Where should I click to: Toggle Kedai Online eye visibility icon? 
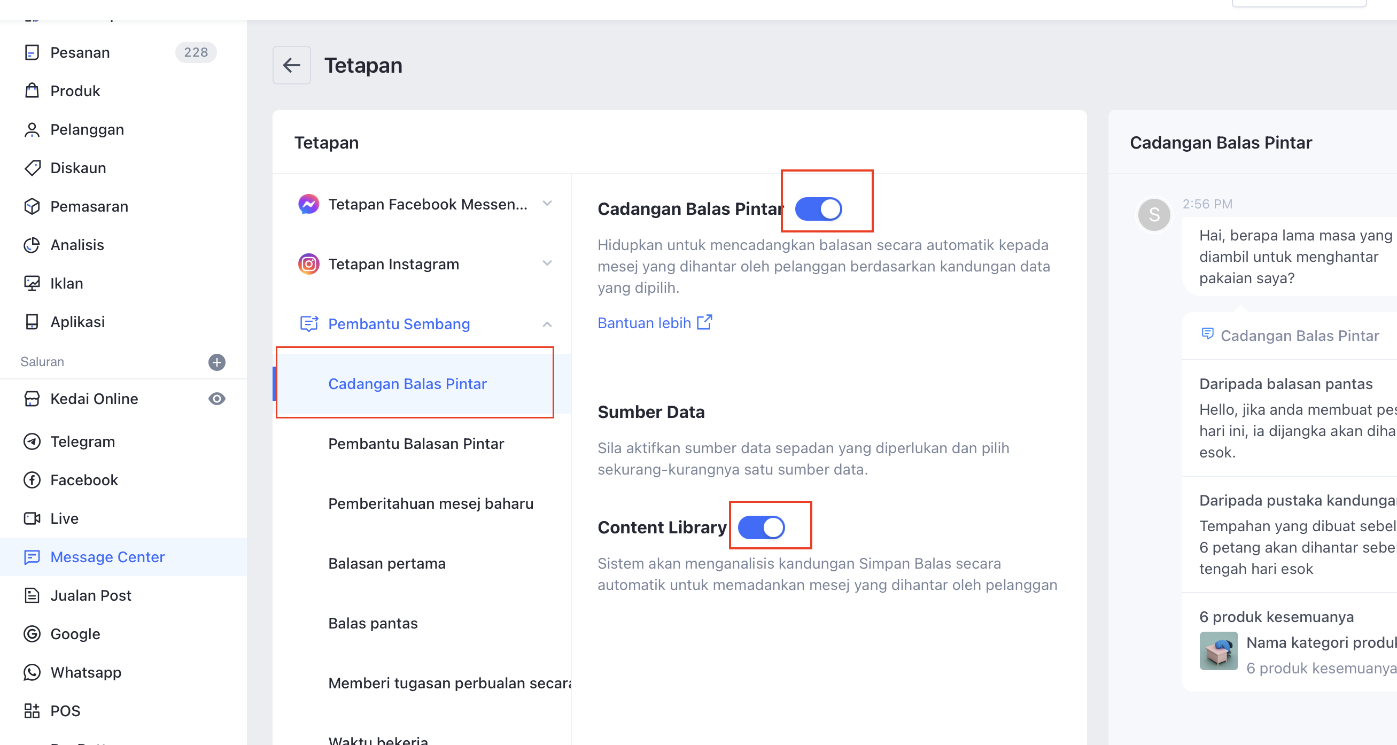point(217,399)
